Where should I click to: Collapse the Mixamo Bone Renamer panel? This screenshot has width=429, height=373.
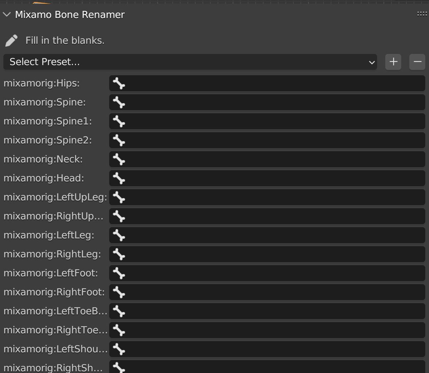(7, 15)
